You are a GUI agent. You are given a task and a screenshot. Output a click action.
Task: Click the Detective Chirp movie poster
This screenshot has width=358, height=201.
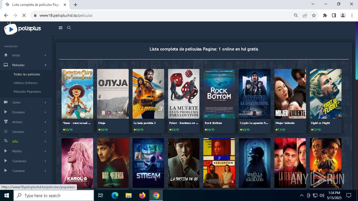pyautogui.click(x=77, y=94)
